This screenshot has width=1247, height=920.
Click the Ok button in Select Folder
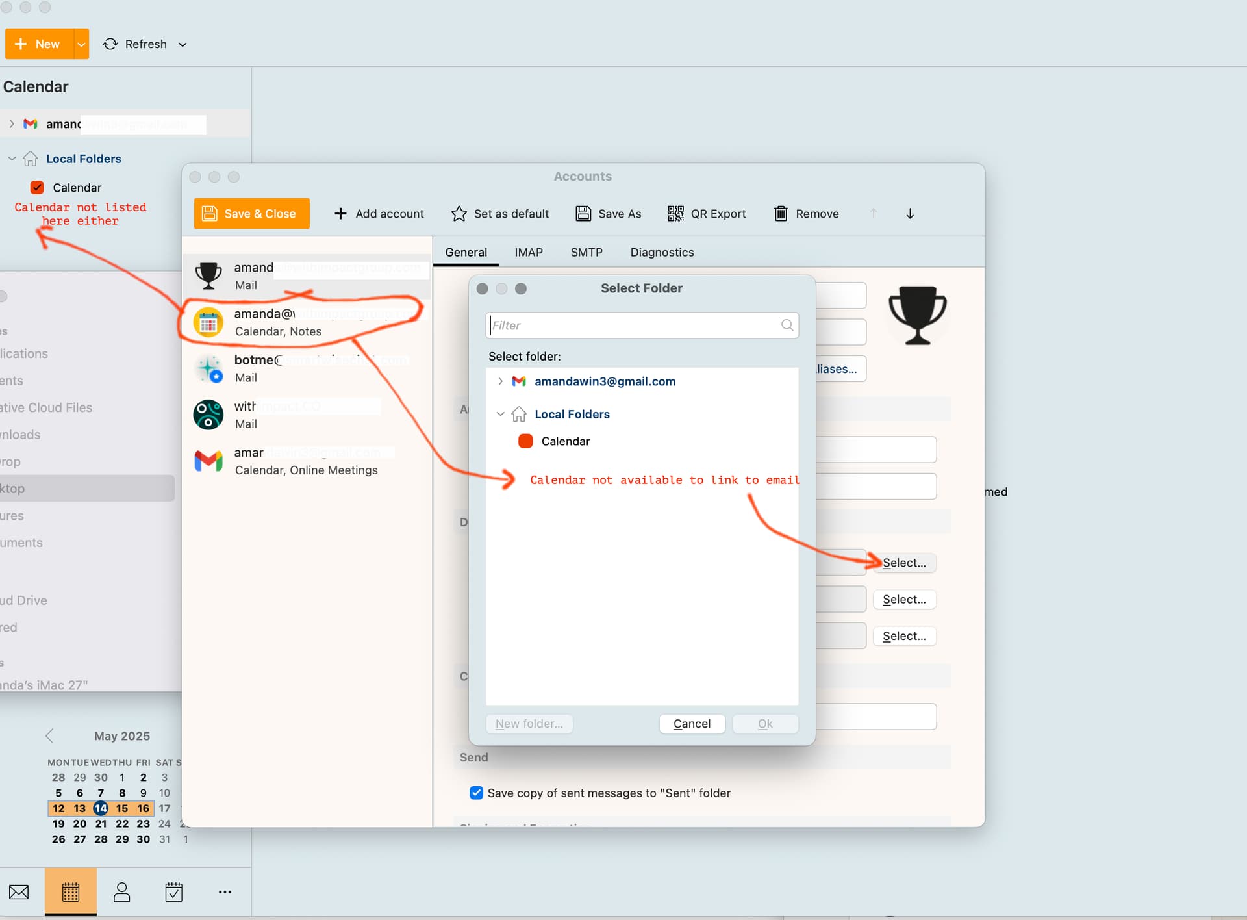coord(765,724)
